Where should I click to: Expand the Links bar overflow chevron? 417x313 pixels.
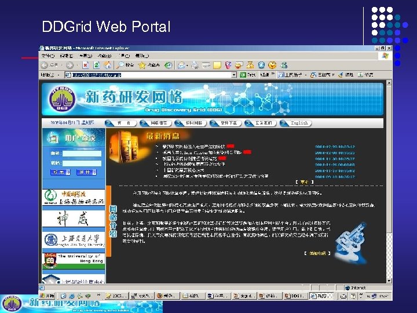pos(273,75)
